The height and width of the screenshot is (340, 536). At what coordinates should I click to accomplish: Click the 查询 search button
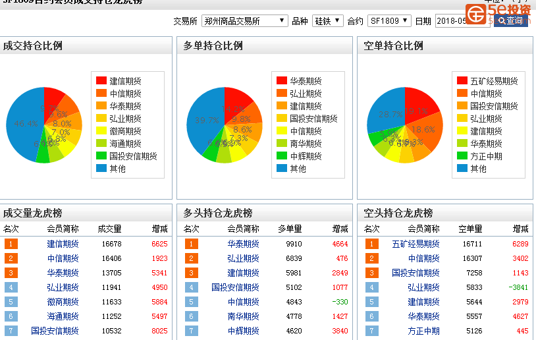pyautogui.click(x=511, y=21)
